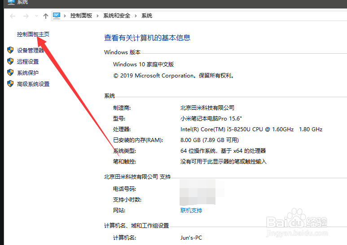Open 系统和安全 in the breadcrumb
The width and height of the screenshot is (347, 245).
click(117, 16)
